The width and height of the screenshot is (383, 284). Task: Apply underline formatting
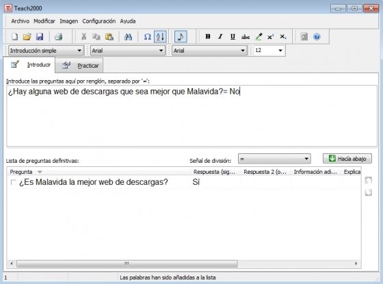(233, 37)
